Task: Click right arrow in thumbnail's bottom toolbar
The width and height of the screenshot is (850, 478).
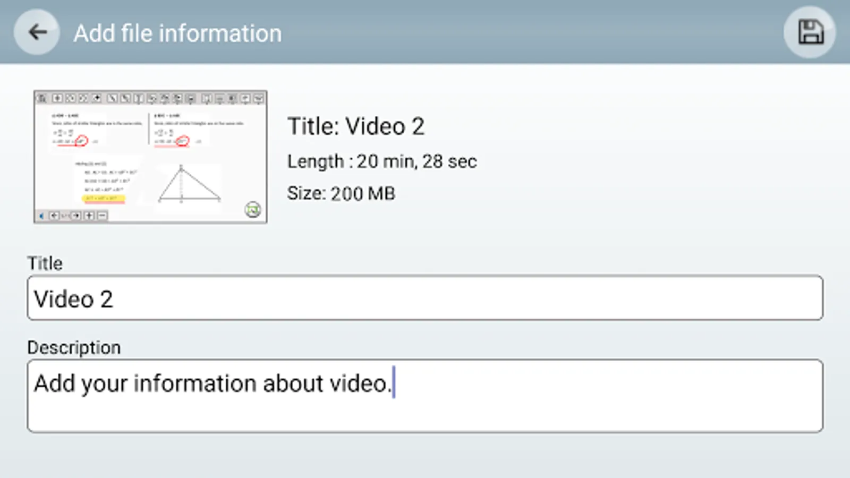Action: coord(76,216)
